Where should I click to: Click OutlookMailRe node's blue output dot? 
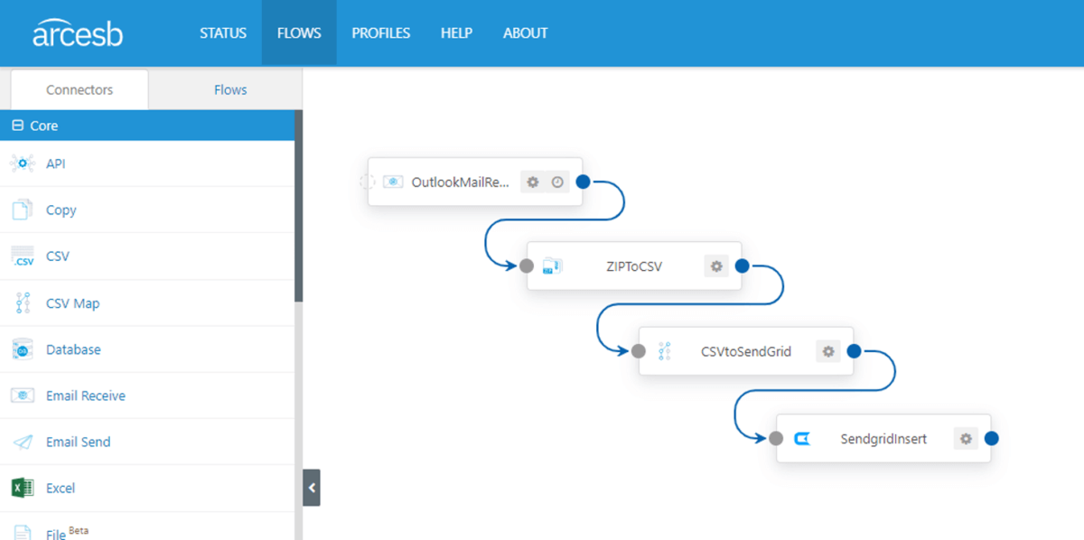(583, 182)
